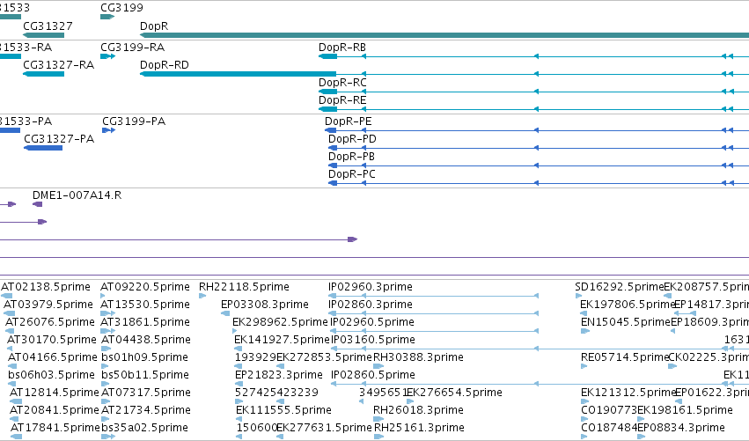
Task: Click the AT31861.5prime EST label
Action: [145, 322]
